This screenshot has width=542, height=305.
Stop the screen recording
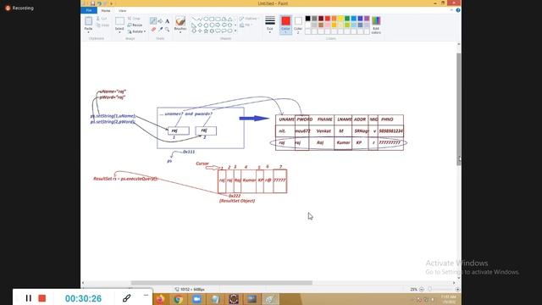[42, 298]
